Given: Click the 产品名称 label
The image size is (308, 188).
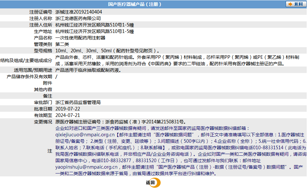Looking at the screenshot, I should tap(43, 38).
